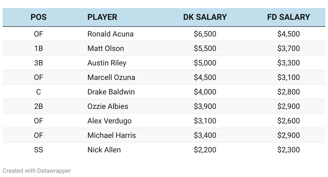Select the Drake Baldwin player name
This screenshot has height=177, width=328.
click(x=111, y=92)
